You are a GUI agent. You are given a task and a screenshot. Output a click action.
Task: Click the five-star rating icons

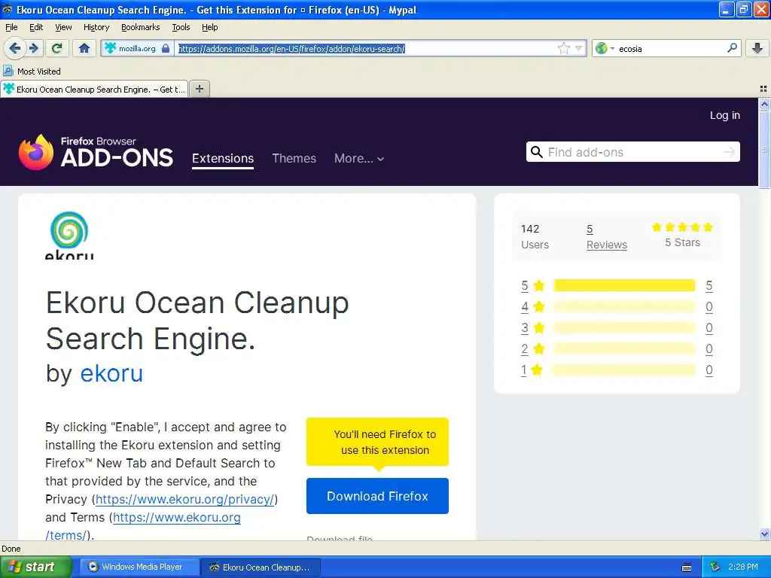(682, 227)
